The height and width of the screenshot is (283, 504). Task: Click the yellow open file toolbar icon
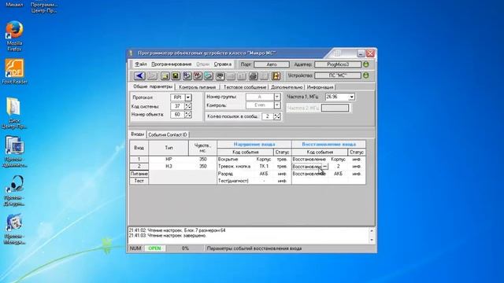(165, 75)
